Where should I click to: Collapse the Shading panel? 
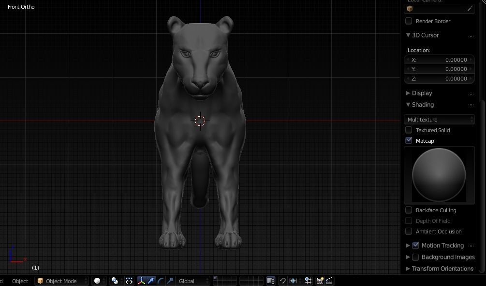(x=408, y=105)
